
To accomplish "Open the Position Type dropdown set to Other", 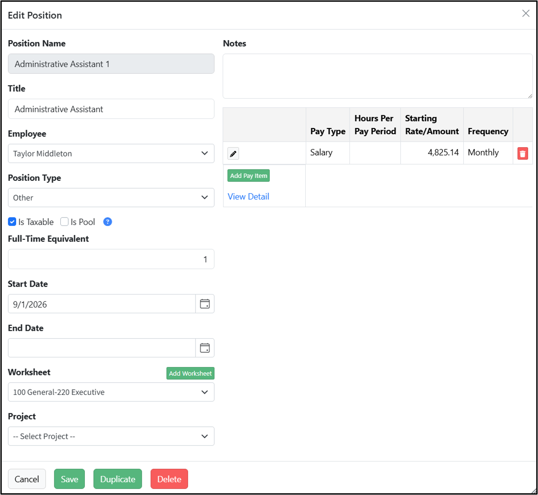I will tap(111, 197).
